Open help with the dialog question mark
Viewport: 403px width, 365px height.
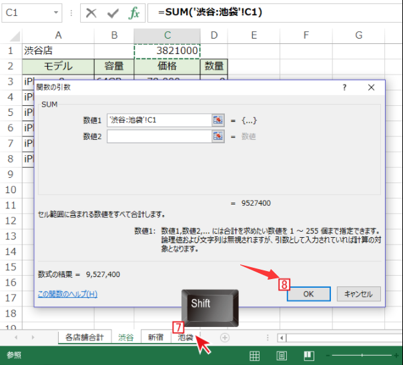[x=344, y=87]
